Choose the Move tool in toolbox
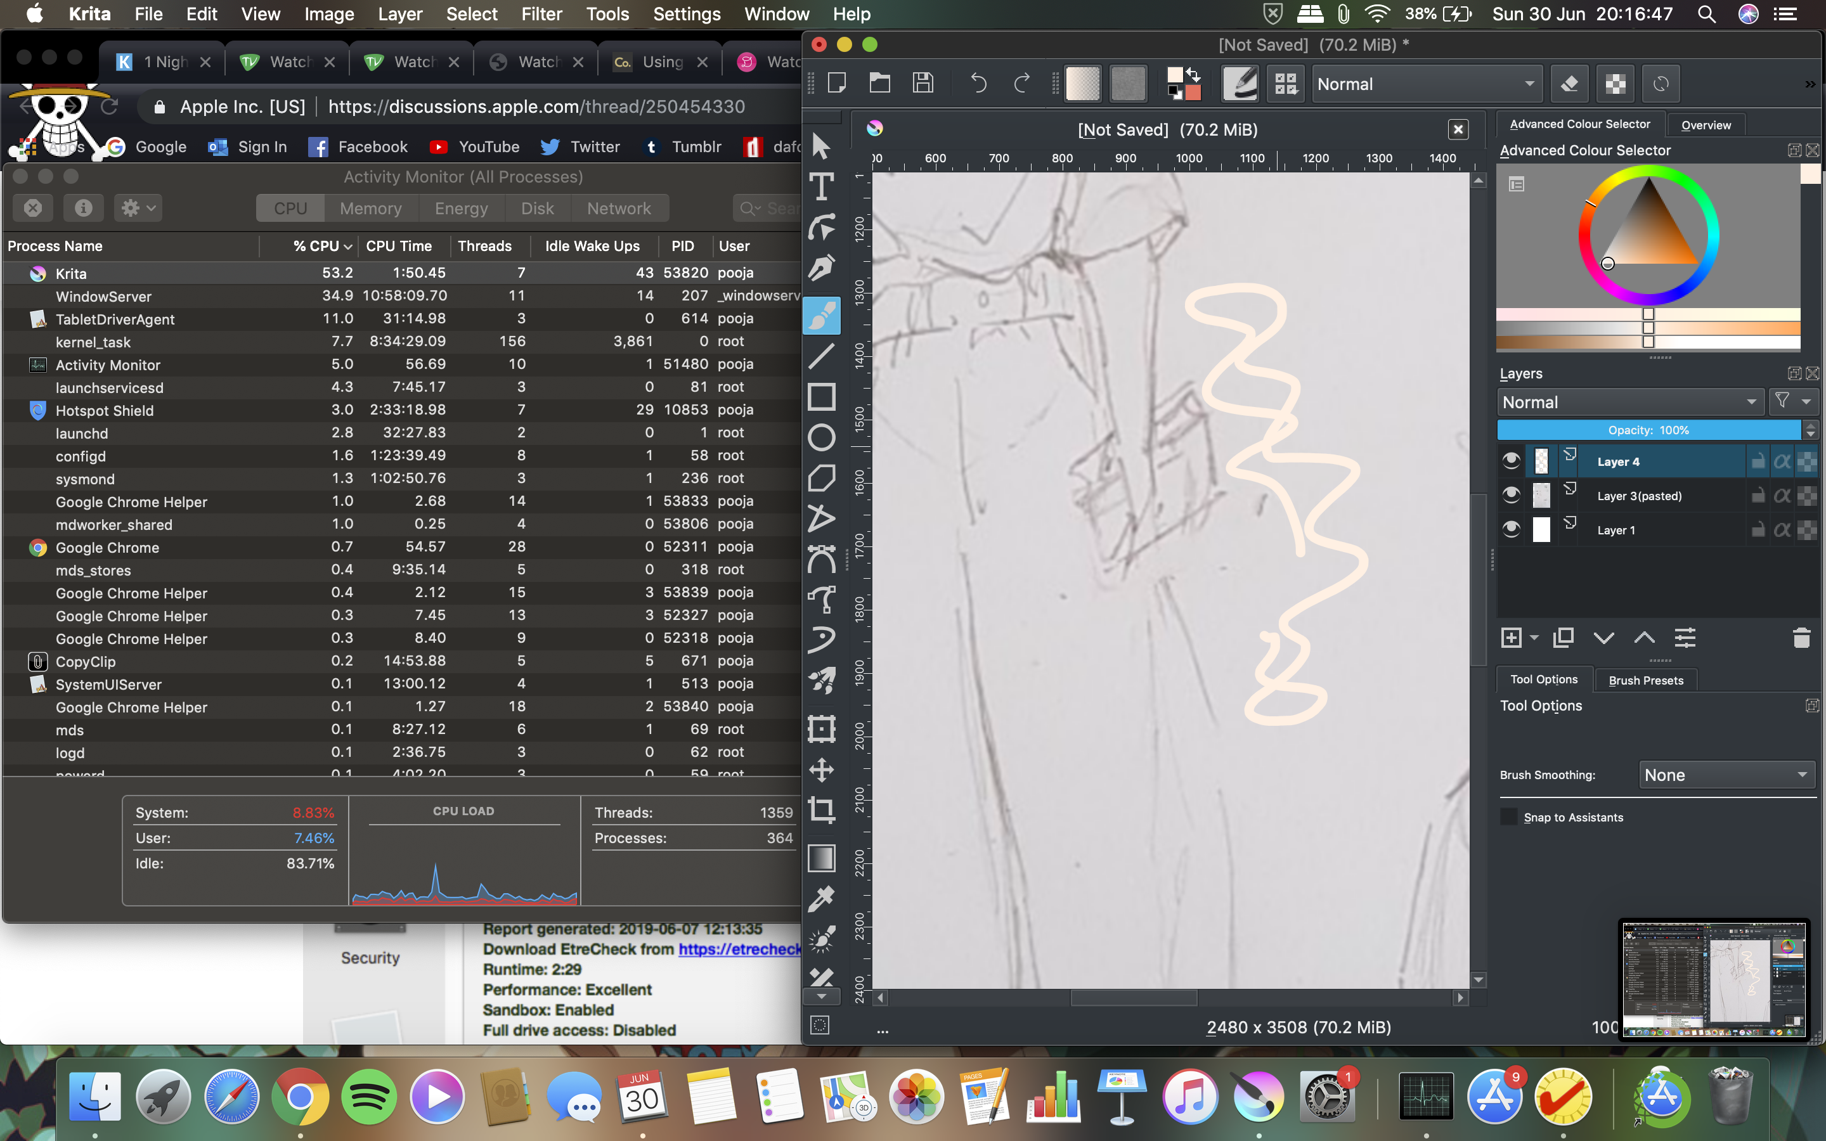This screenshot has width=1826, height=1141. tap(821, 770)
